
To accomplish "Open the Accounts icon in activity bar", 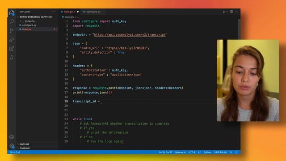I will 12,137.
